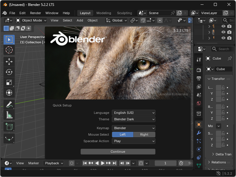The width and height of the screenshot is (236, 177).
Task: Open the Render properties tab
Action: coord(199,70)
